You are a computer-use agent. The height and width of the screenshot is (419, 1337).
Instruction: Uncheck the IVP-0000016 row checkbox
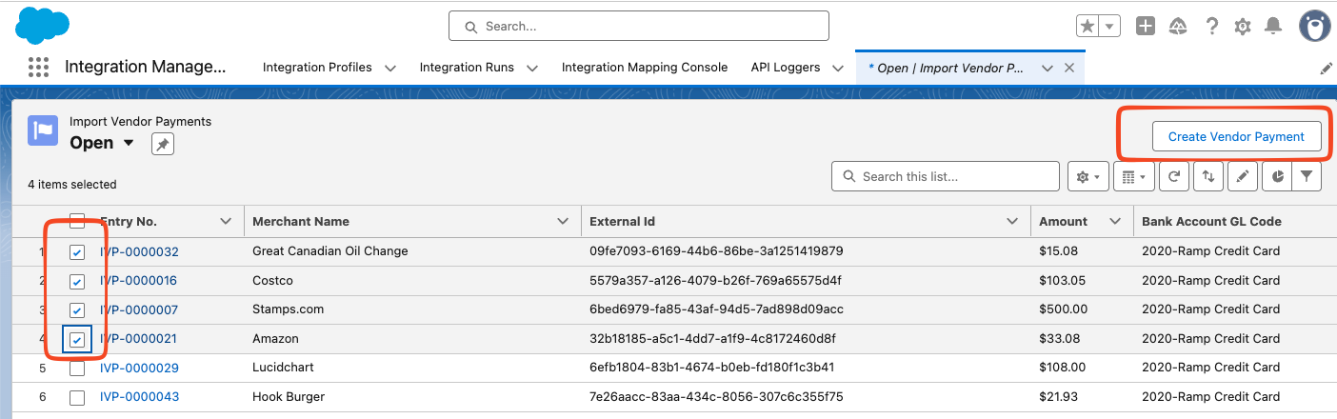77,282
